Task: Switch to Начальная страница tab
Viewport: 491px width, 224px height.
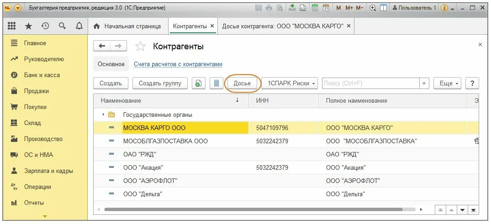Action: pyautogui.click(x=128, y=26)
